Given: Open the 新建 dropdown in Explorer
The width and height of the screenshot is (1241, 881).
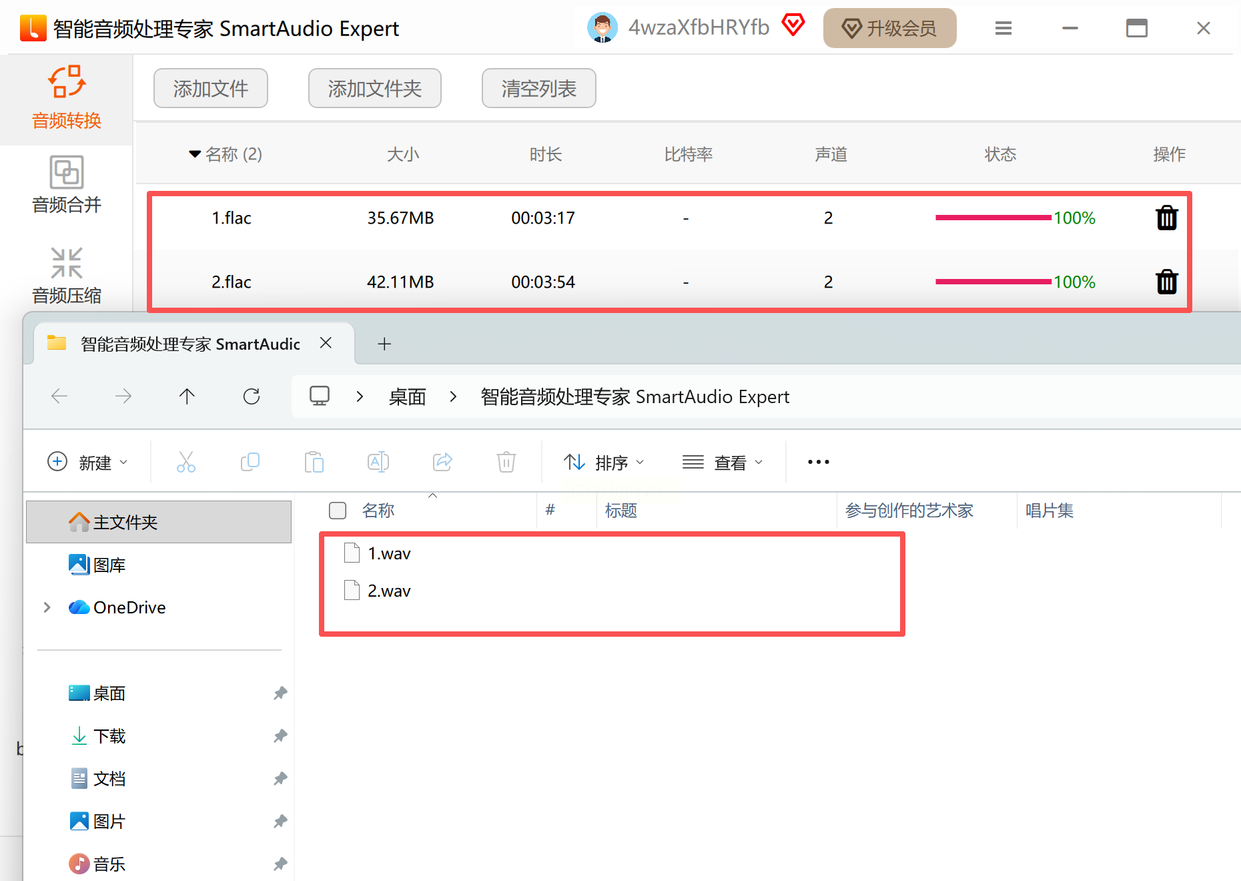Looking at the screenshot, I should coord(87,462).
